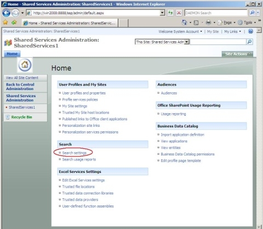Viewport: 263px width, 229px height.
Task: Click the Add to Favorites icon
Action: 14,23
